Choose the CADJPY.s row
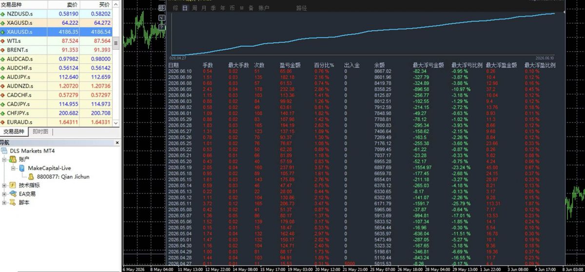Image resolution: width=585 pixels, height=272 pixels. [56, 104]
